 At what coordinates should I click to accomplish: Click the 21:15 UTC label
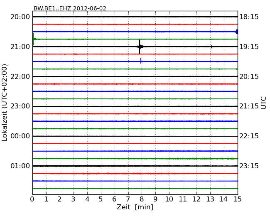(x=249, y=106)
